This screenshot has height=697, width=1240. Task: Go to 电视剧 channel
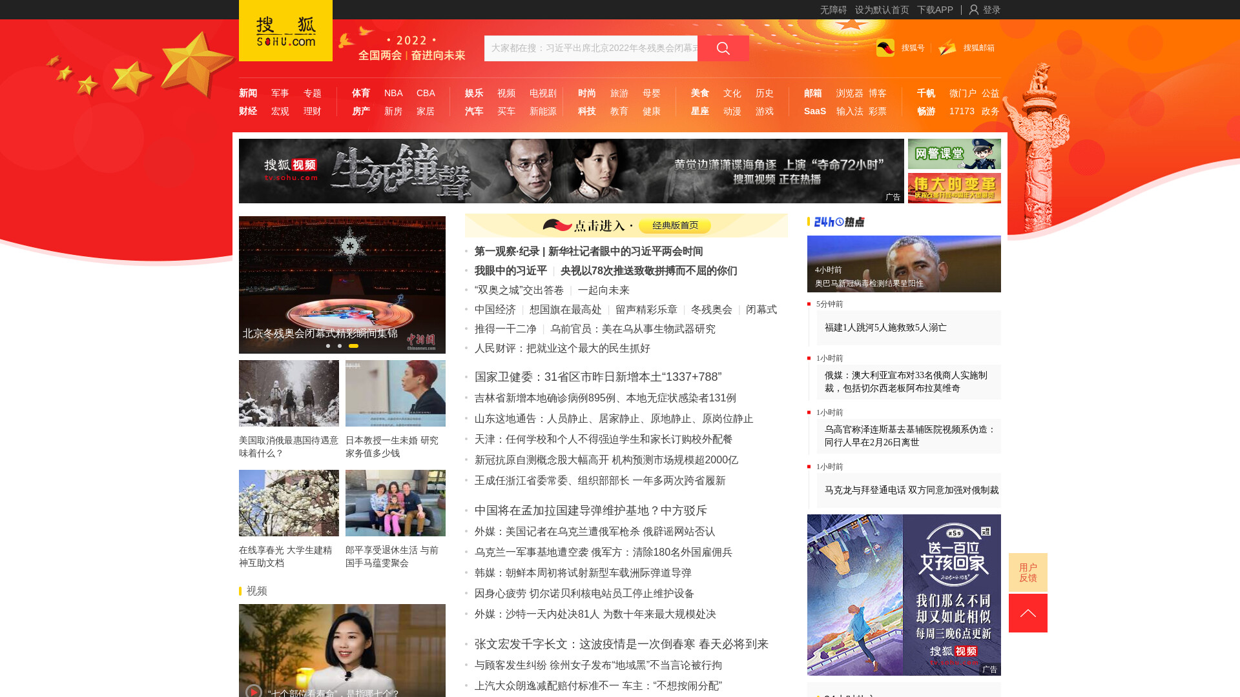click(x=543, y=93)
